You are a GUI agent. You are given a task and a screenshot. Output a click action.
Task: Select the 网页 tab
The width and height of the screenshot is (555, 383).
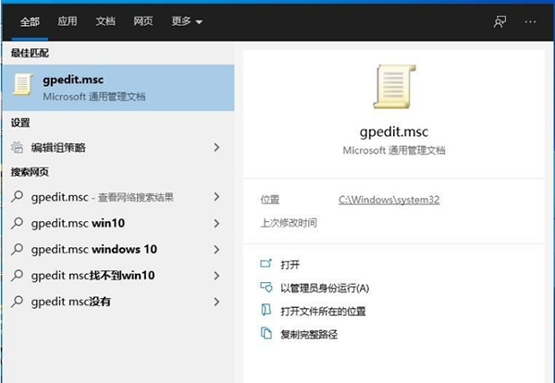pos(143,20)
